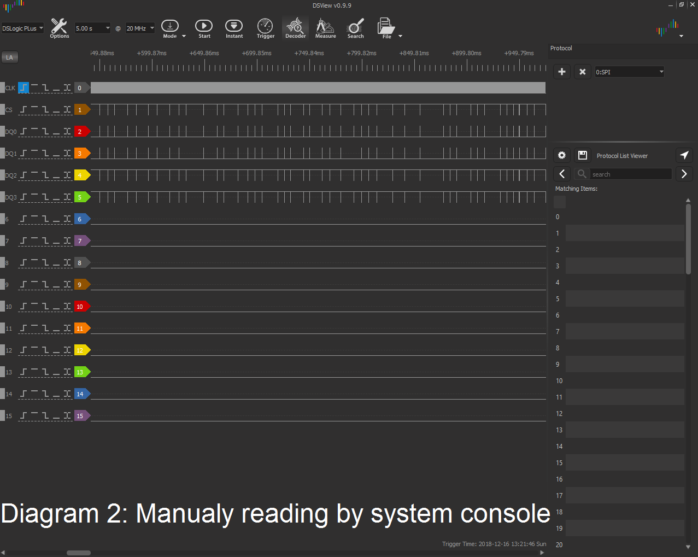Go to next search match
Screen dimensions: 698x557
684,174
